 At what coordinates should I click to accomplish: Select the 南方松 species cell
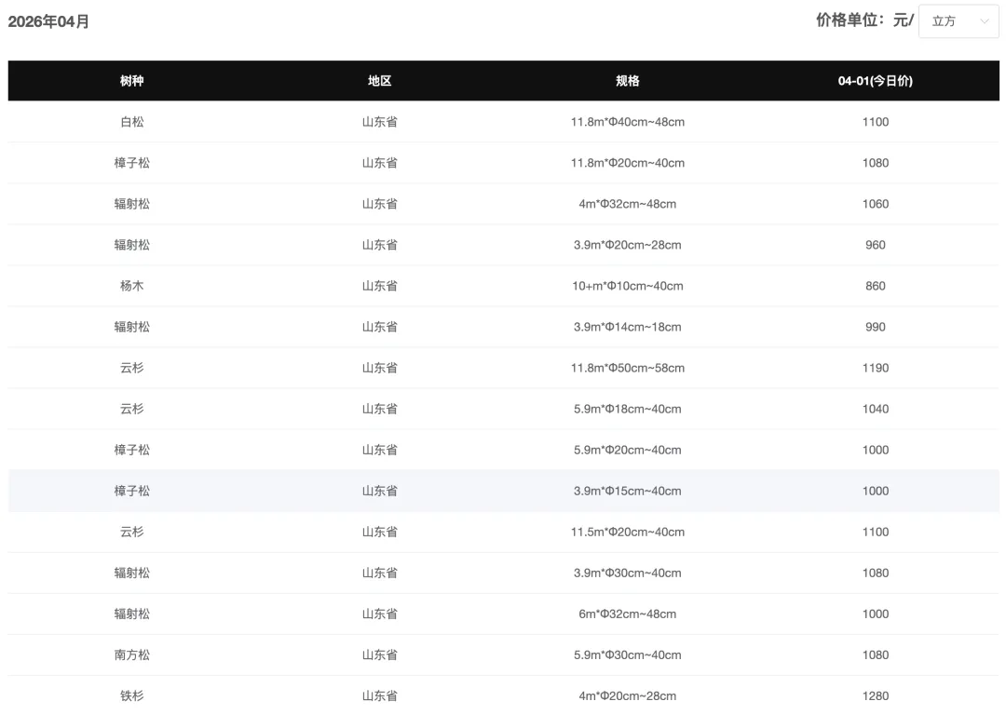(131, 655)
